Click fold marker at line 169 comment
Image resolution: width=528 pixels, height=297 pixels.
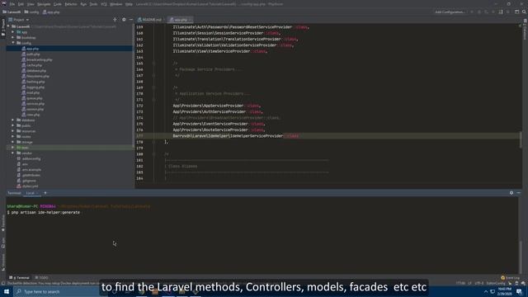click(154, 87)
